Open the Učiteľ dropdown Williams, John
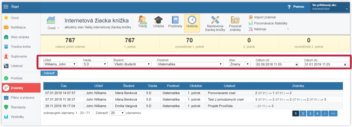The width and height of the screenshot is (352, 127). (60, 64)
